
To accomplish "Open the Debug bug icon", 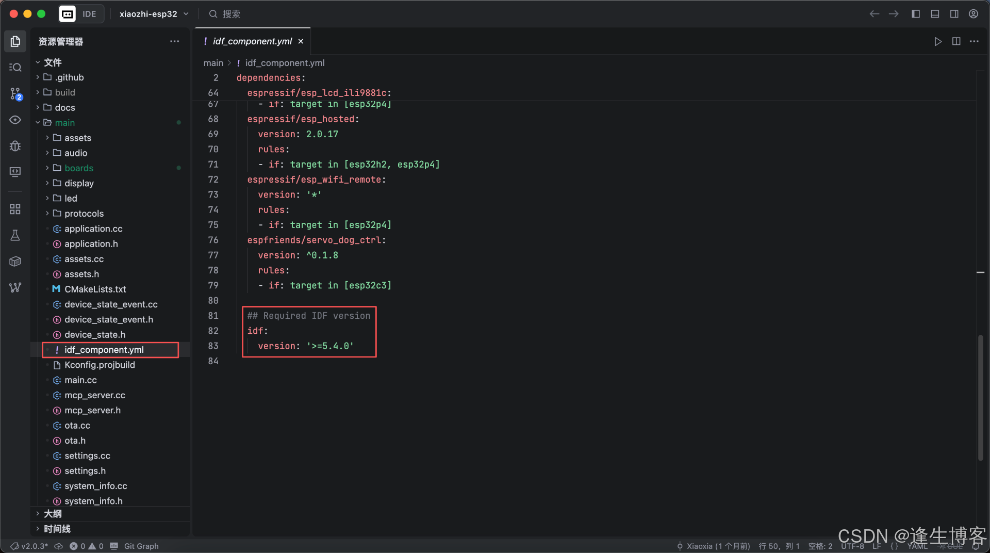I will click(x=15, y=146).
